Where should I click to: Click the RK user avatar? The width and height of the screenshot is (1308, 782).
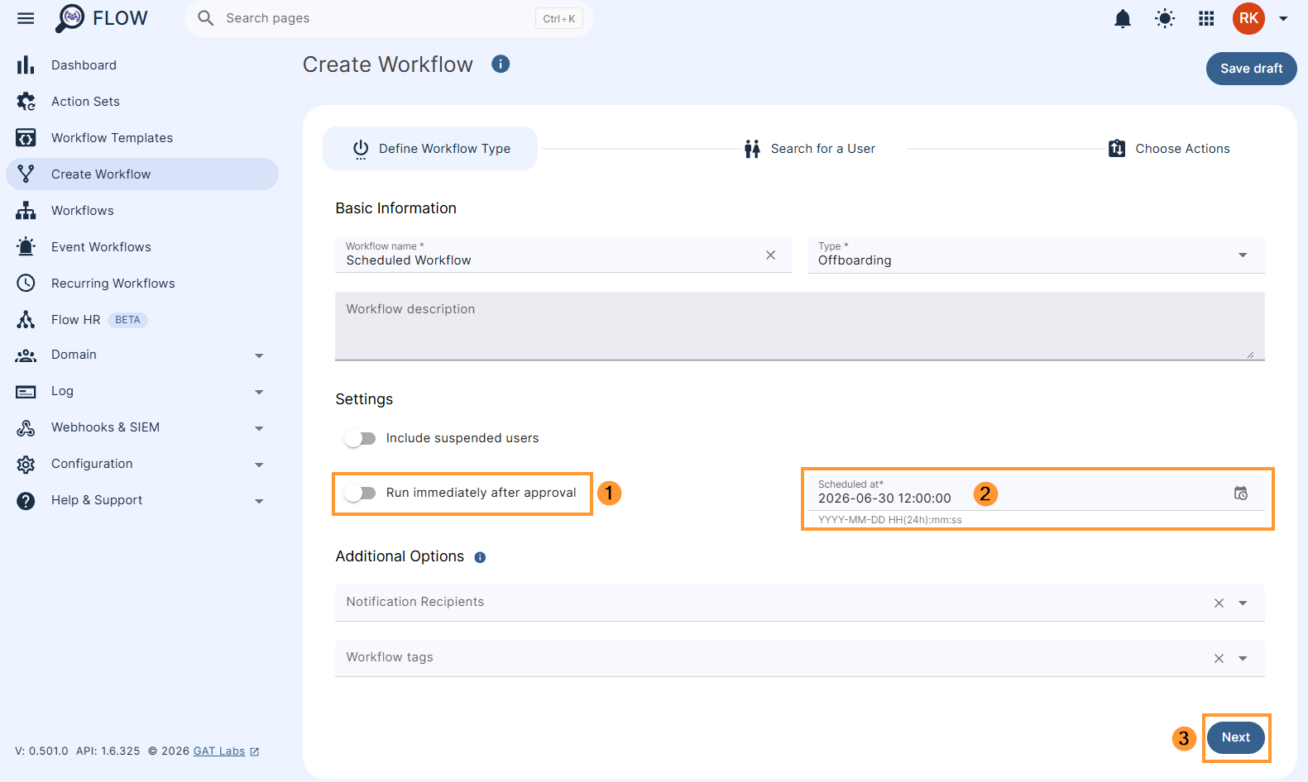(1248, 18)
